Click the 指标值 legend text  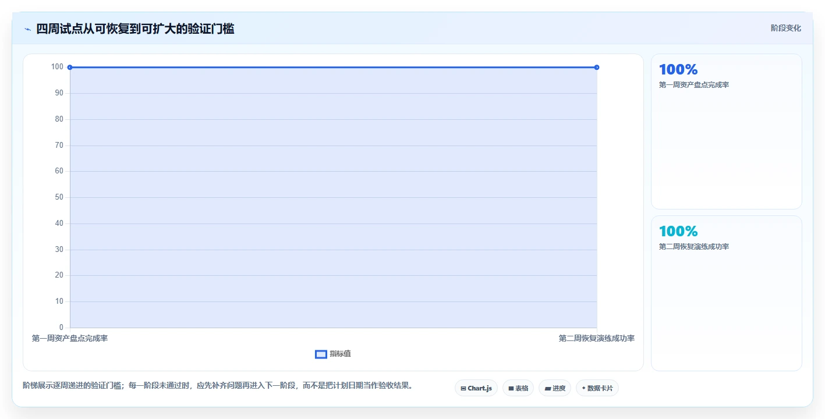341,354
